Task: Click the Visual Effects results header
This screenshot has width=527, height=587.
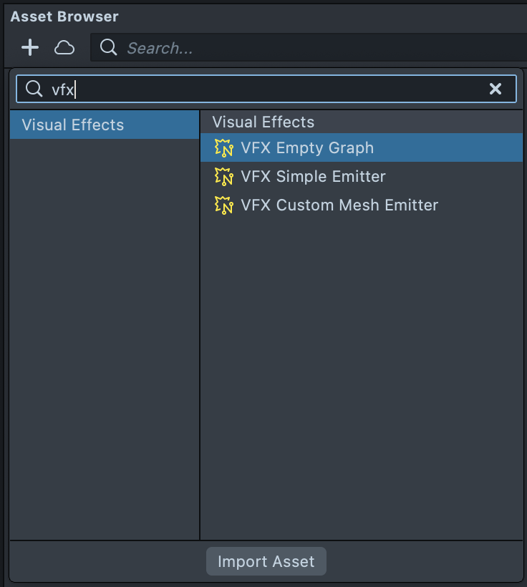Action: click(x=263, y=122)
